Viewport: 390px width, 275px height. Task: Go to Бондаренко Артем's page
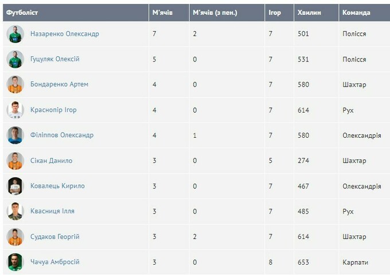tap(59, 84)
